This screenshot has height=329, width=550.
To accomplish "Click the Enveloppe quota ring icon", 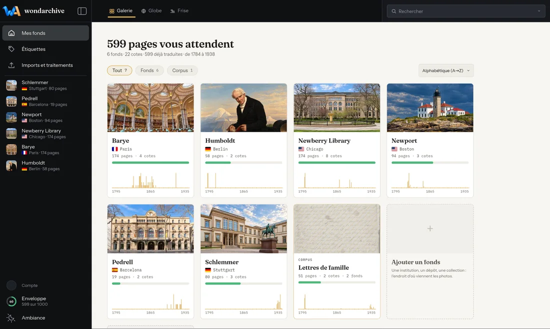I will pyautogui.click(x=11, y=301).
